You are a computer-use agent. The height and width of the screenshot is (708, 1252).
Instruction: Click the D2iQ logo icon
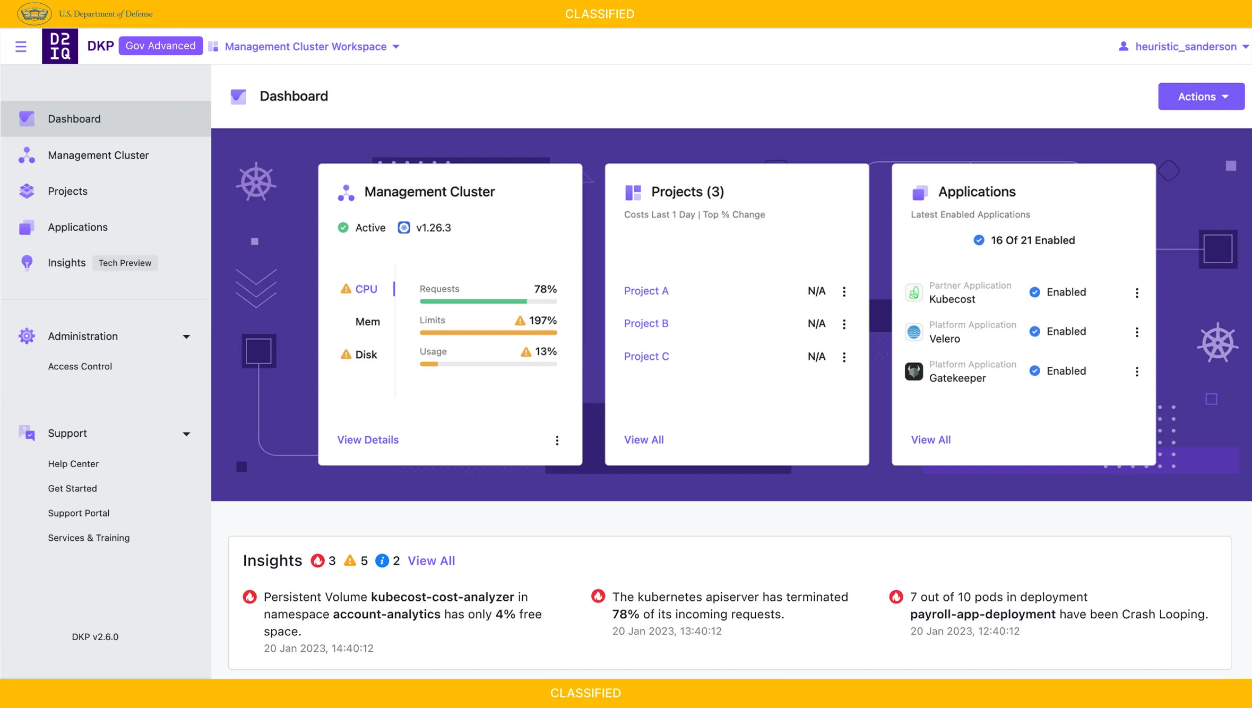pyautogui.click(x=60, y=47)
